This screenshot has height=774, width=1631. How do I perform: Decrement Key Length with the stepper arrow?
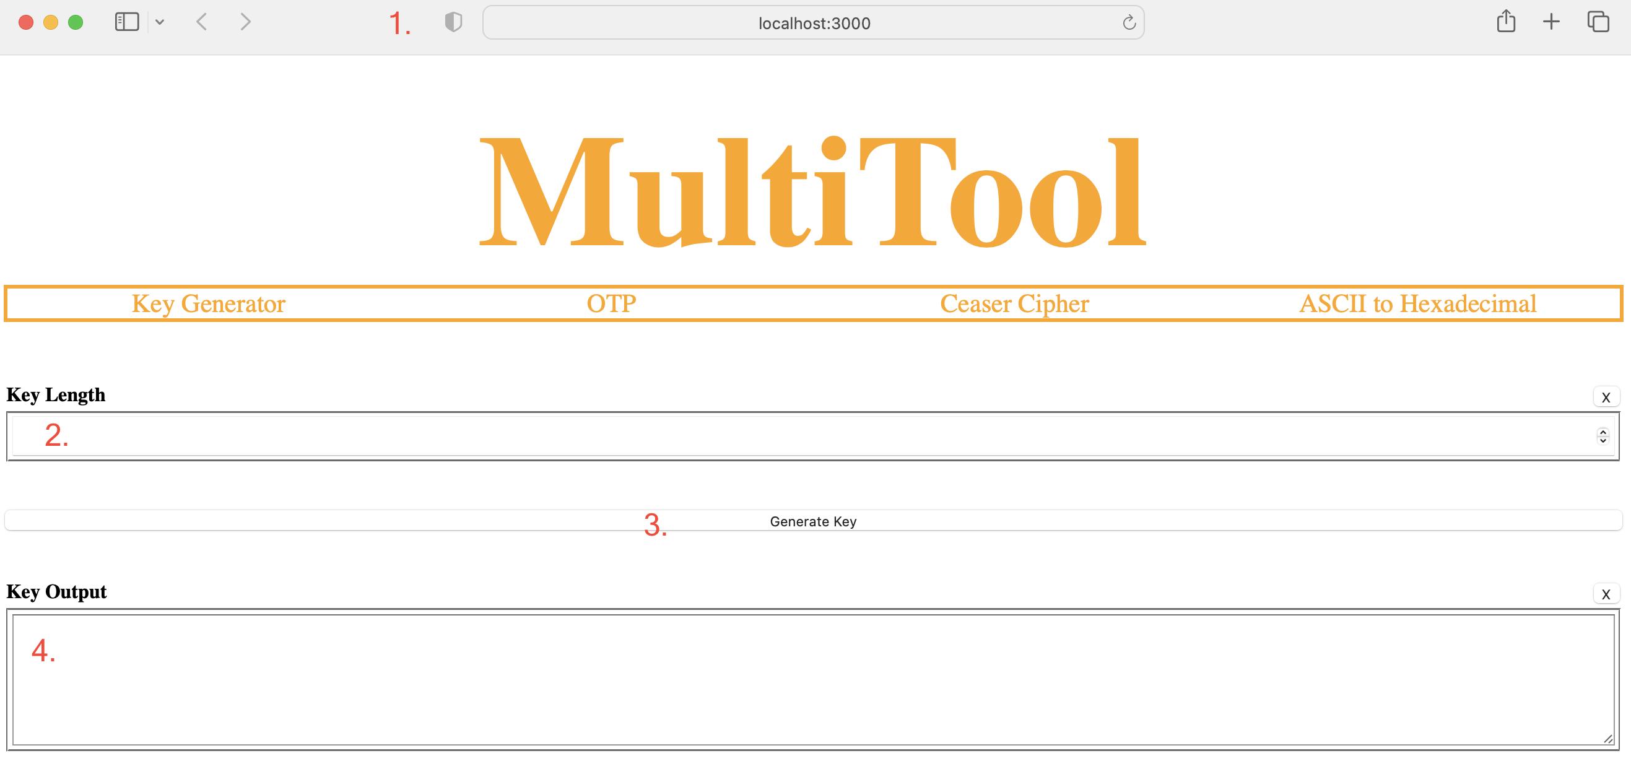coord(1602,440)
